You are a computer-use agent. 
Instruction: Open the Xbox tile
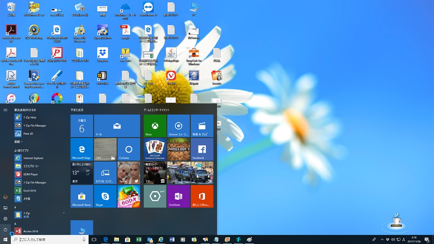[155, 126]
